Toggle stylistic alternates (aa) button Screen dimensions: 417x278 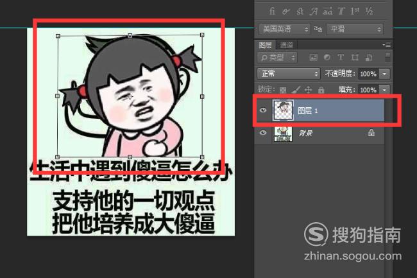point(328,11)
